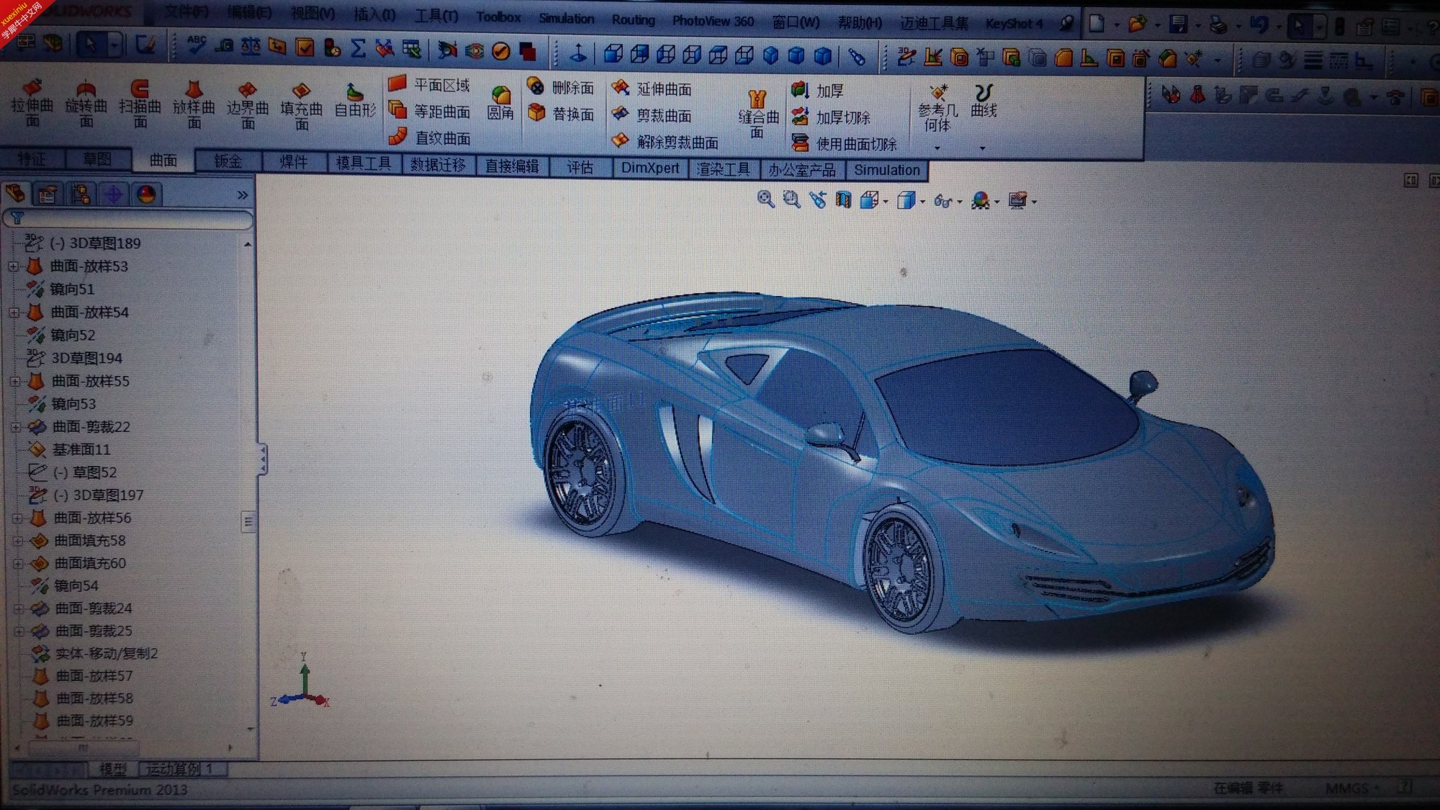This screenshot has height=810, width=1440.
Task: Select the 放样曲面 lofted surface tool
Action: coord(194,105)
